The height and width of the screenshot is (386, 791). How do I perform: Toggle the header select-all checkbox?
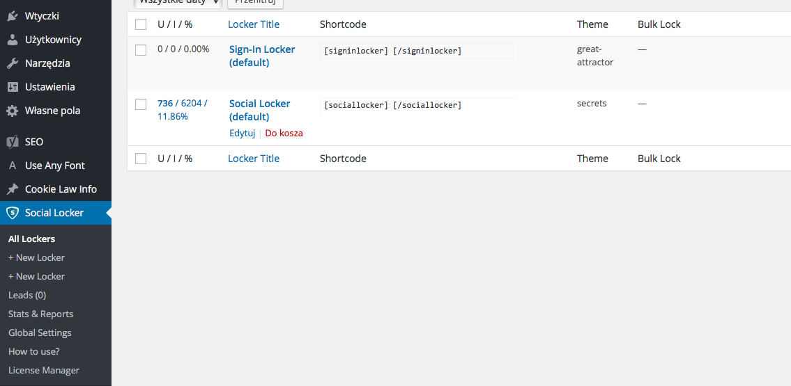(x=141, y=24)
